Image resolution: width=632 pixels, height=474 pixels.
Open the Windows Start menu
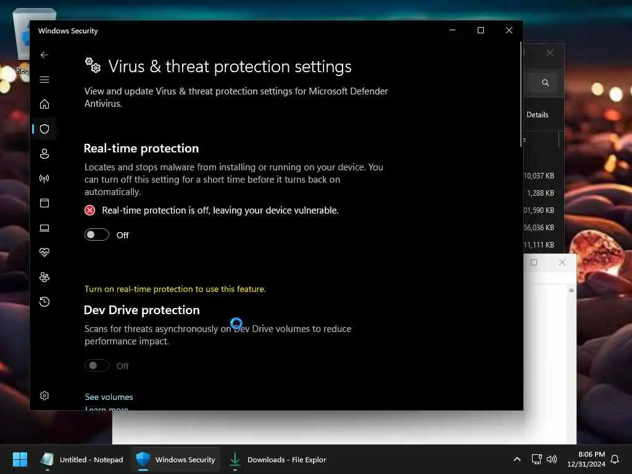(x=20, y=459)
